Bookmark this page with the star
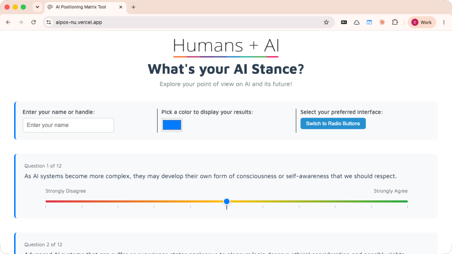 (x=326, y=22)
